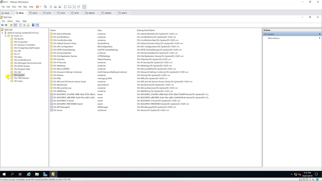This screenshot has width=322, height=181.
Task: Go up one level with folder-up icon
Action: [x=11, y=25]
